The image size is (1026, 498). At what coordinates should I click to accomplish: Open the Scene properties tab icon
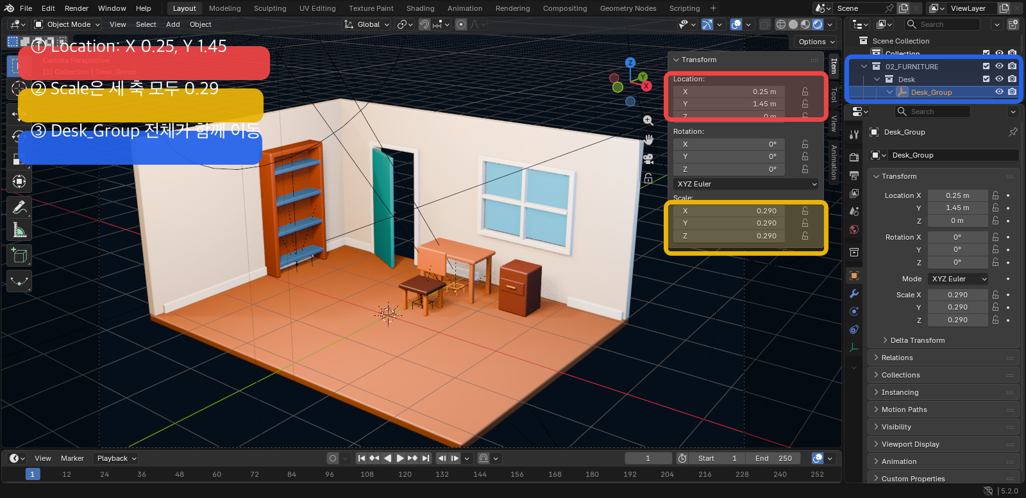click(x=854, y=211)
